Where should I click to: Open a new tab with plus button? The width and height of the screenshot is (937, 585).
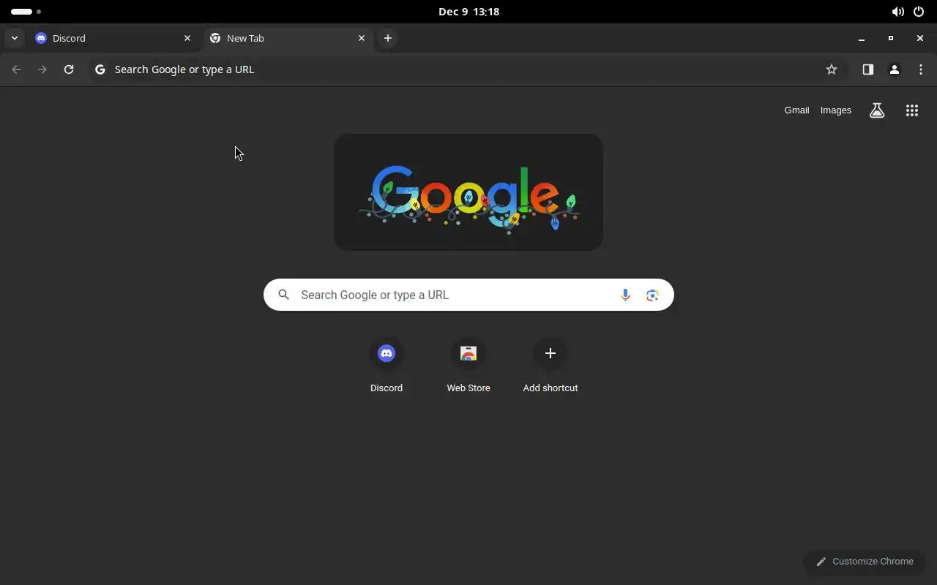388,38
